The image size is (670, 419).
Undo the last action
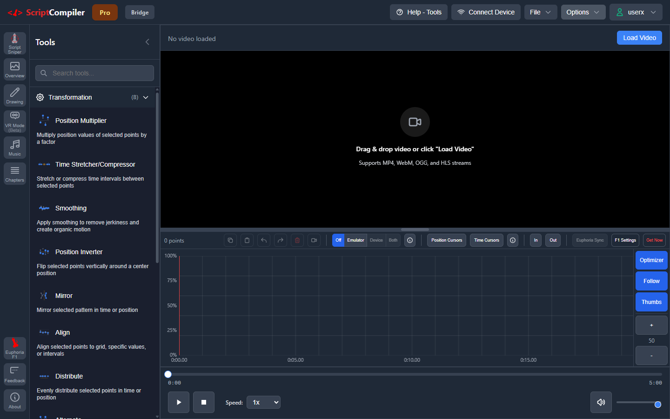tap(264, 240)
